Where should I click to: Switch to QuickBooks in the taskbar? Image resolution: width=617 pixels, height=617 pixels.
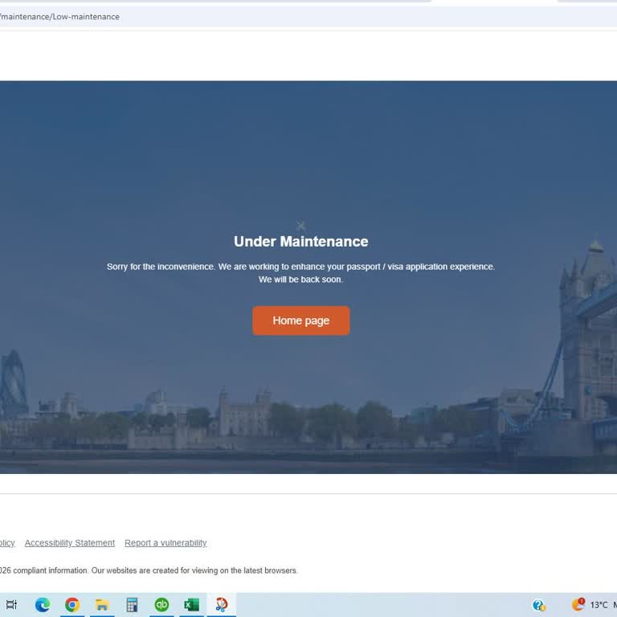(x=161, y=604)
